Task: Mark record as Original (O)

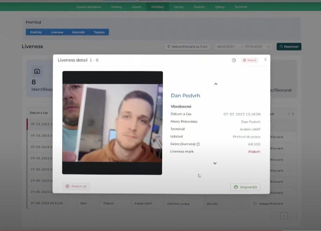Action: (245, 187)
